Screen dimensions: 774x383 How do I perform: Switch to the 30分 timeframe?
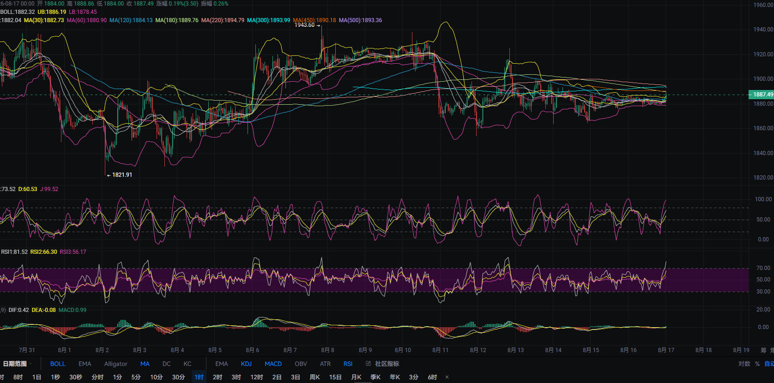click(x=178, y=377)
